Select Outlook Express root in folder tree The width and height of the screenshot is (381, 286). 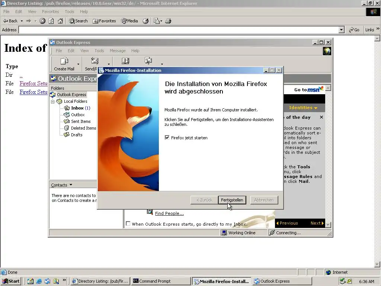pyautogui.click(x=71, y=95)
